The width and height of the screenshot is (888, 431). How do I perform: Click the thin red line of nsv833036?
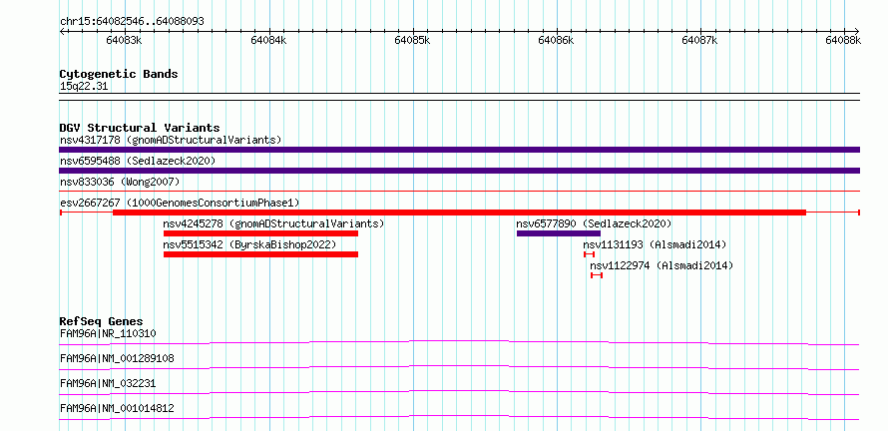459,192
